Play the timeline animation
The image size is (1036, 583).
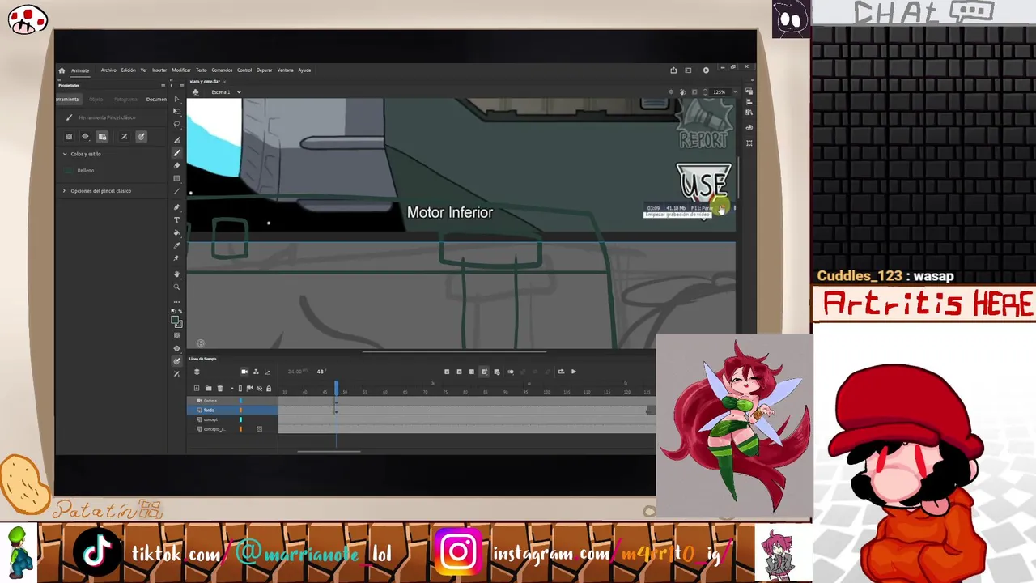point(574,372)
